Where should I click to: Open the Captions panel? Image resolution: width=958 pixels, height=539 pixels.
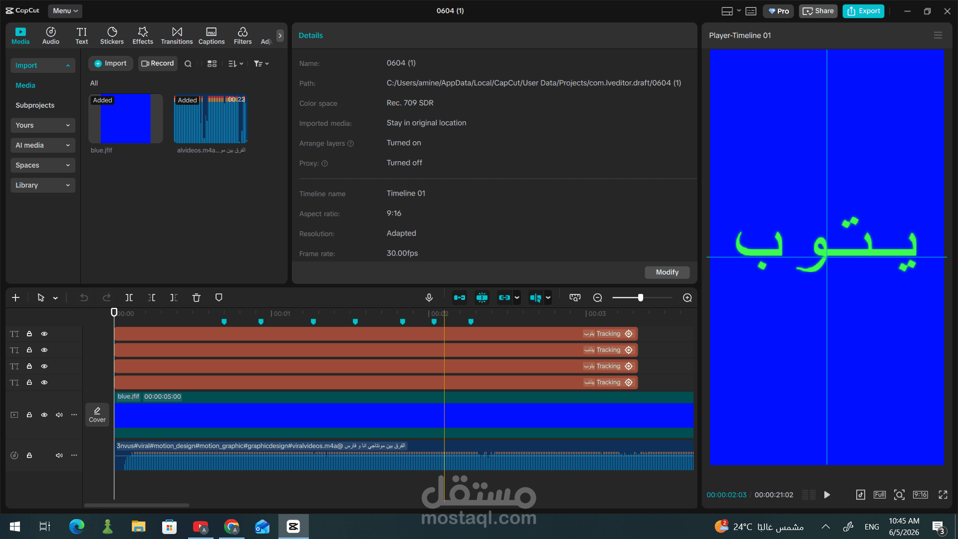click(212, 35)
